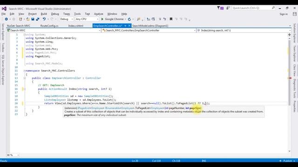Switch to the SearchModel.edmx [Diagram1] tab
The image size is (298, 167).
[x=150, y=26]
